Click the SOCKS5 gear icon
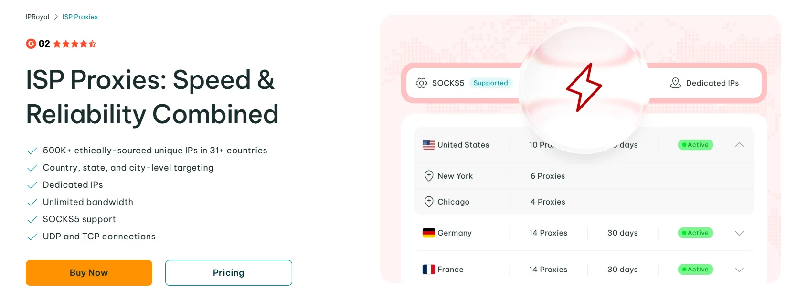786x302 pixels. click(421, 83)
